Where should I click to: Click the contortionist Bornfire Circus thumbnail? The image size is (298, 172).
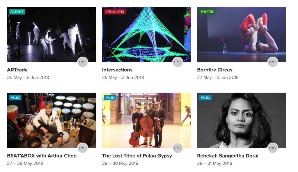coord(241,35)
